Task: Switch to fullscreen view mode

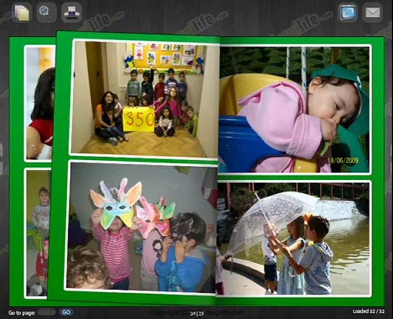Action: click(347, 12)
